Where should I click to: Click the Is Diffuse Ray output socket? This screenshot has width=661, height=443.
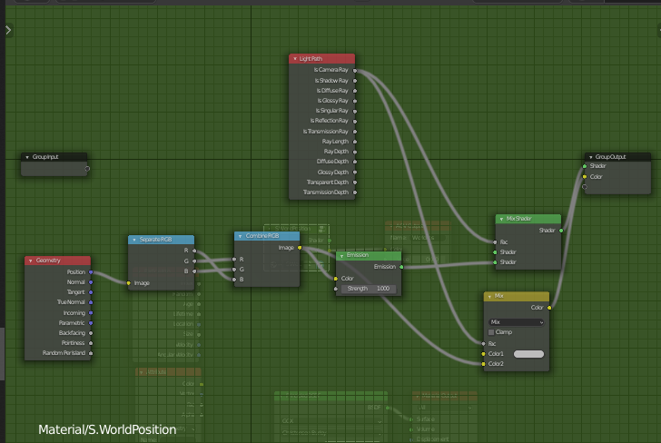[355, 91]
